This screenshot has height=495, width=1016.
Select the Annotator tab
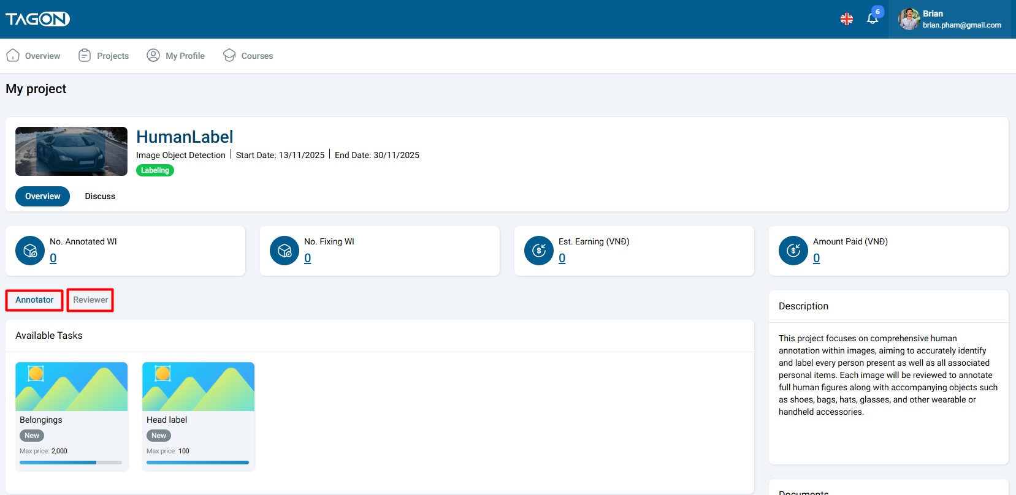pos(34,300)
